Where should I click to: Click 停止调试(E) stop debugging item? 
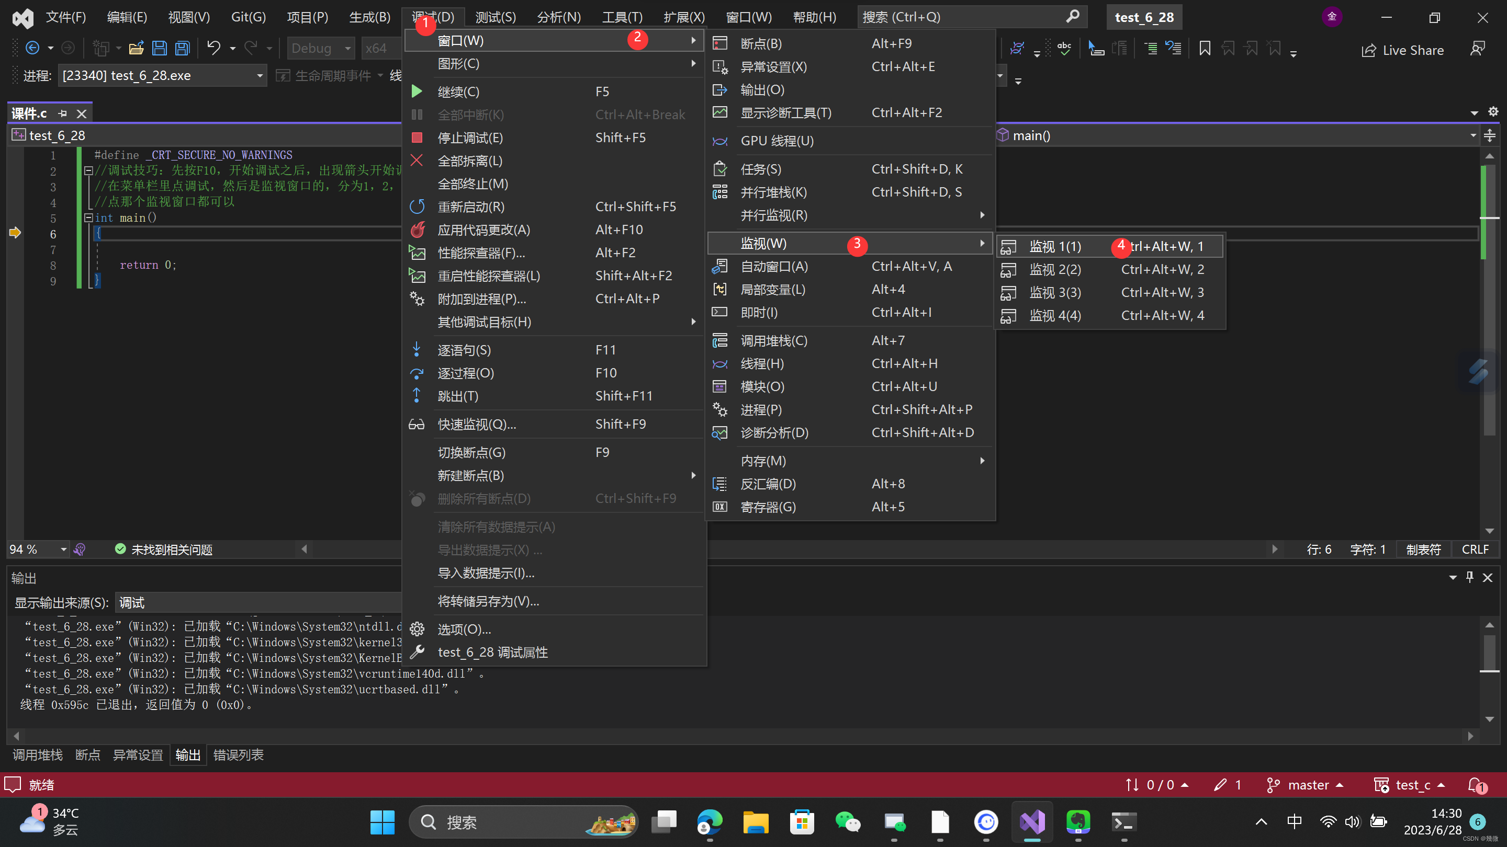coord(554,138)
